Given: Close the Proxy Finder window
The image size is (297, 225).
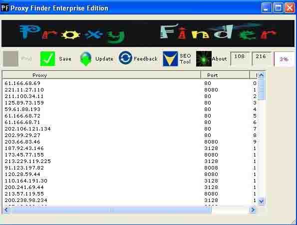Looking at the screenshot, I should 290,8.
